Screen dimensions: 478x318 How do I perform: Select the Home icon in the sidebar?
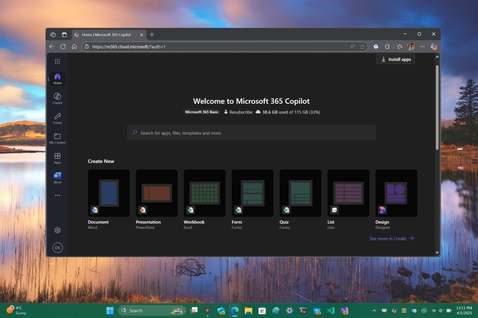point(57,78)
